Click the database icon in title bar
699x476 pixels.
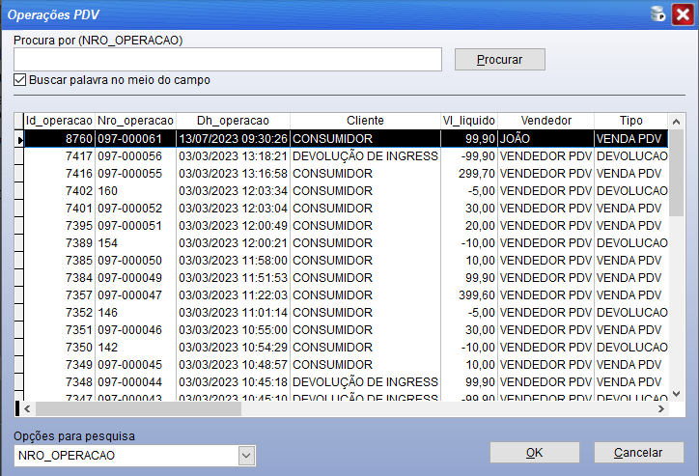coord(657,14)
